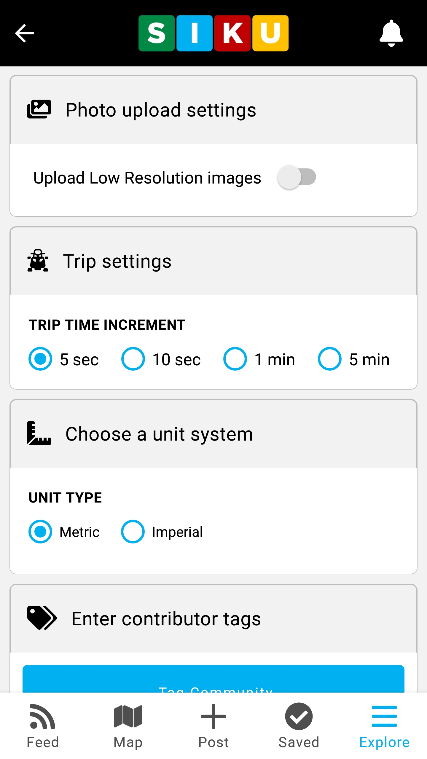The image size is (427, 759).
Task: Switch unit type to Imperial
Action: [x=133, y=532]
